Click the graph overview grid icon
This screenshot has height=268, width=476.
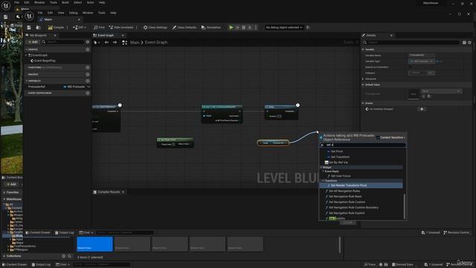point(124,42)
